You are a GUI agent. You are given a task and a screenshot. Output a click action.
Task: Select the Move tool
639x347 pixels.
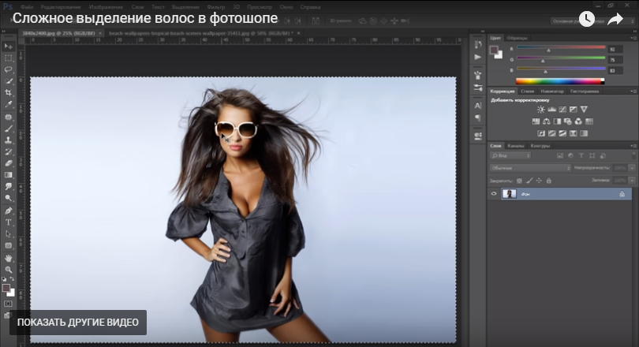click(9, 47)
